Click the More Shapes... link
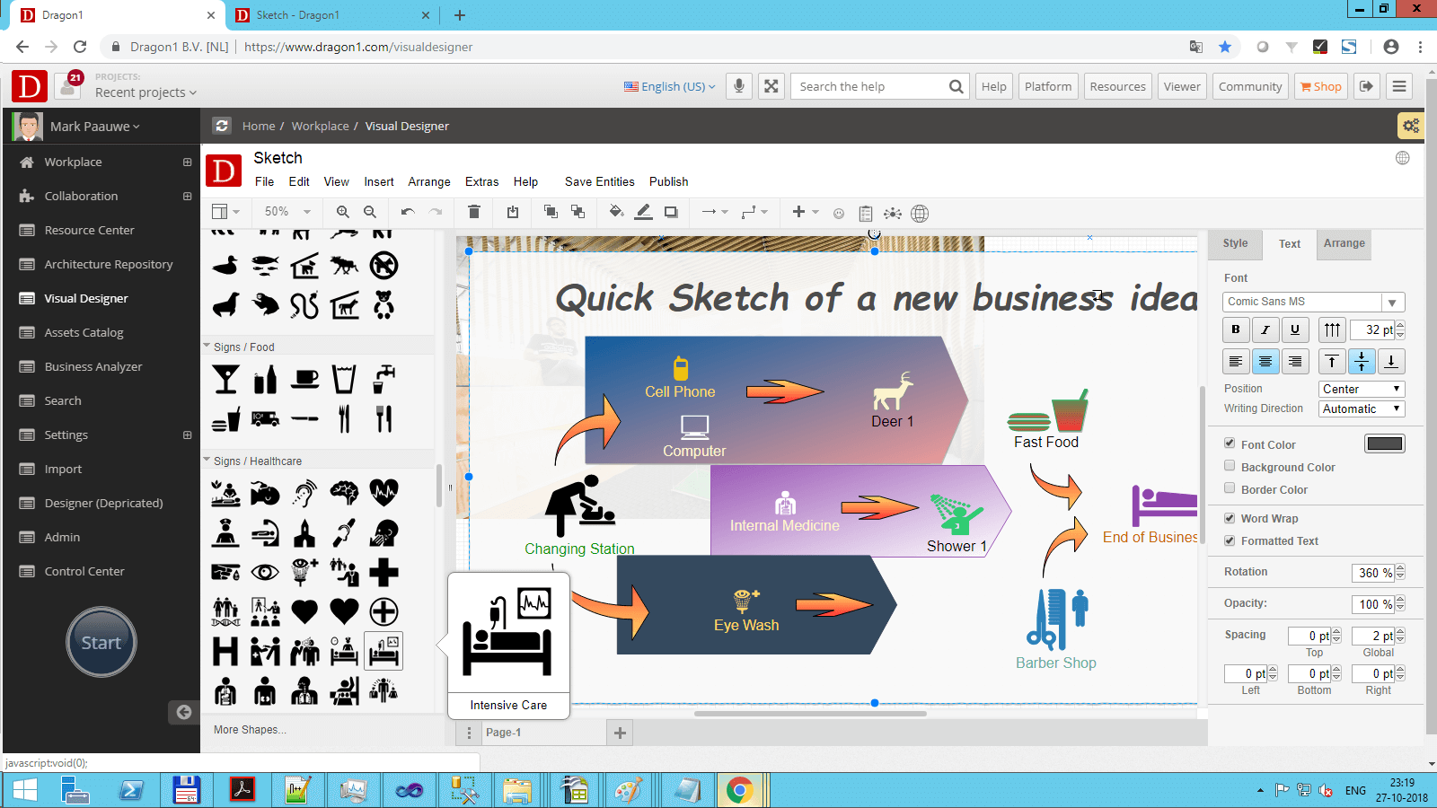 point(250,730)
